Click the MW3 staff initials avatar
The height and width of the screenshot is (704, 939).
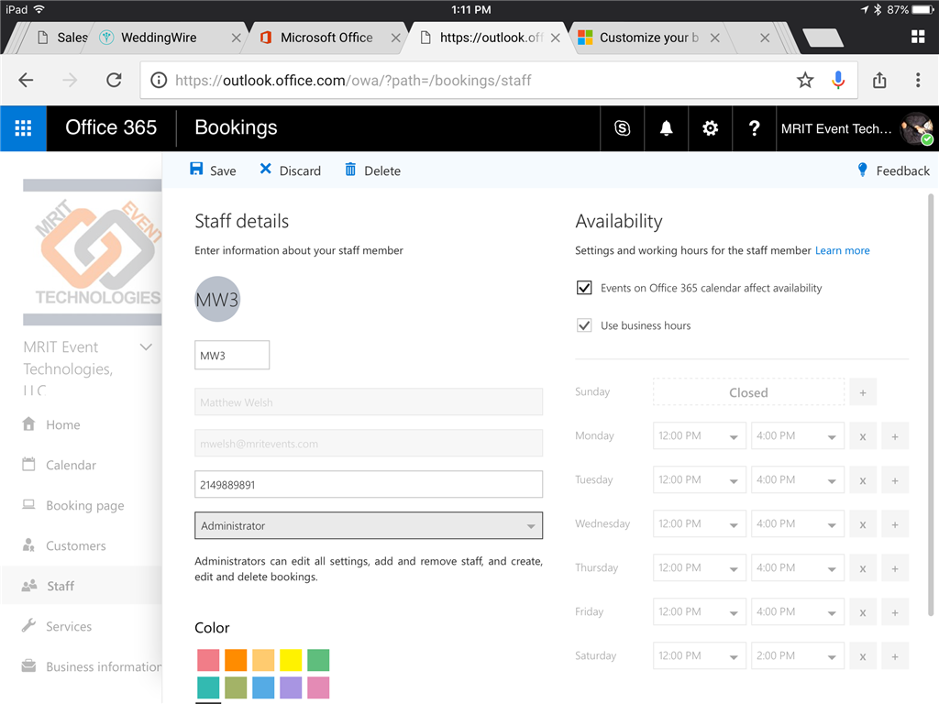217,299
